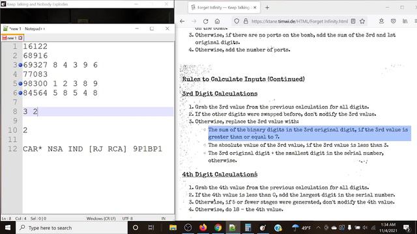This screenshot has width=417, height=234.
Task: Click the '3rd Digit Calculations' heading
Action: [220, 94]
